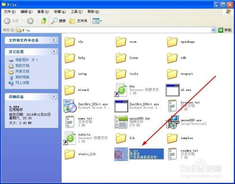Viewport: 235px width, 184px height.
Task: Open the ecom folder
Action: pyautogui.click(x=121, y=42)
